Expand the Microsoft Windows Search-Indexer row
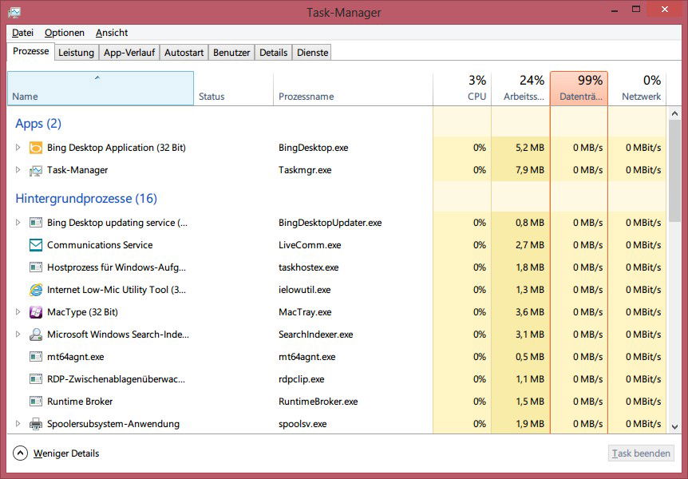 click(18, 335)
